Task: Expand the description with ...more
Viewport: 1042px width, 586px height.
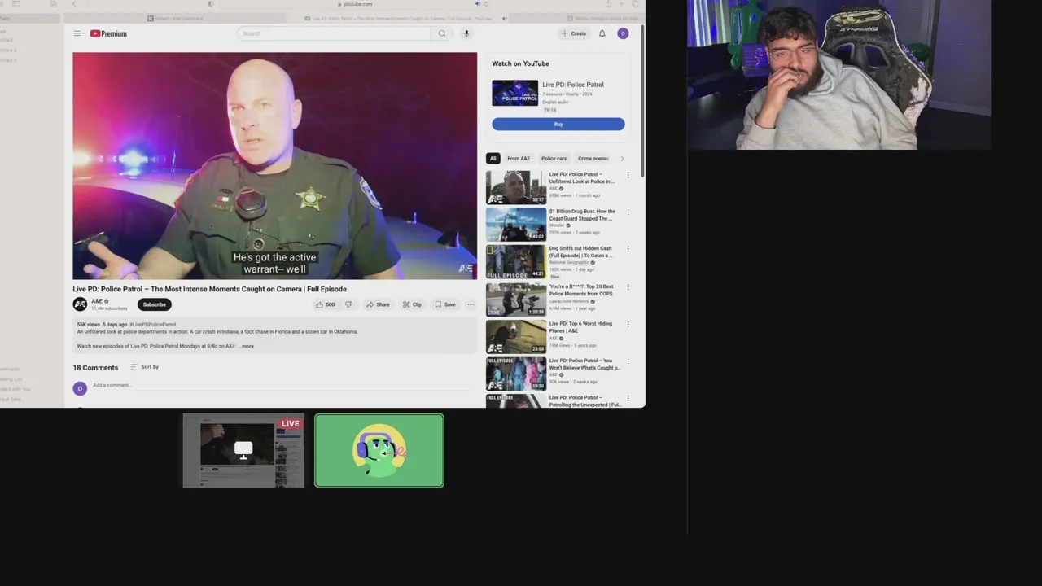Action: point(246,346)
